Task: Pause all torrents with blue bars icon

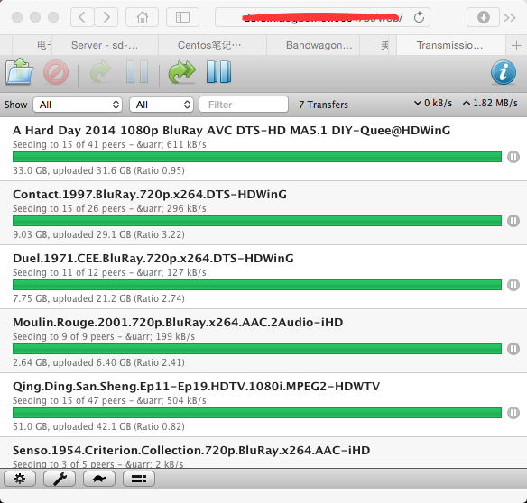Action: (218, 72)
